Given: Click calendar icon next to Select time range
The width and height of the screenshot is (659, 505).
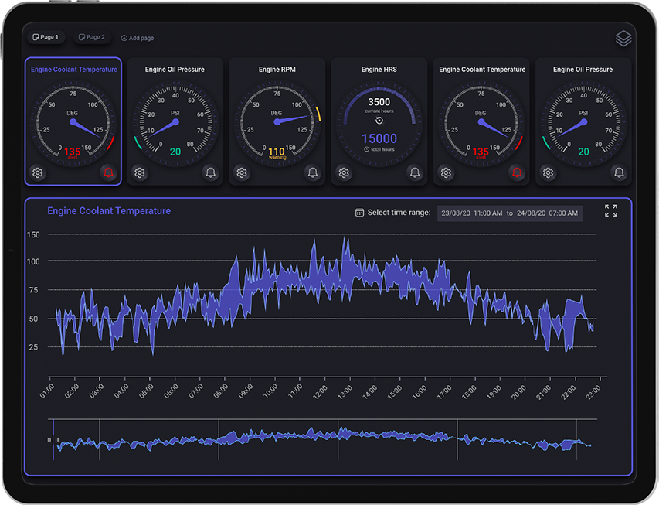Looking at the screenshot, I should 359,213.
